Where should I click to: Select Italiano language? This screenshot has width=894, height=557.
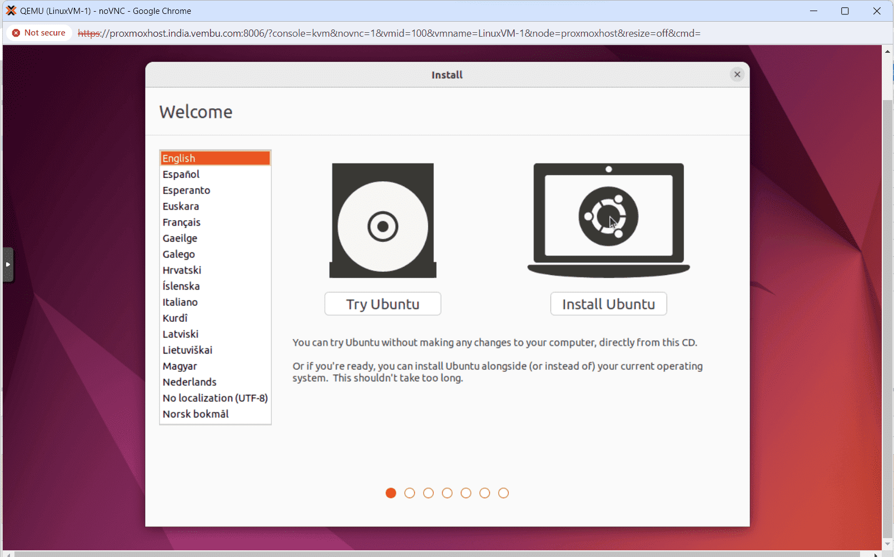[215, 302]
